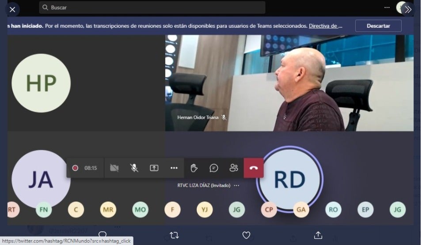Toggle the camera on in meeting toolbar
This screenshot has width=422, height=245.
click(x=114, y=168)
